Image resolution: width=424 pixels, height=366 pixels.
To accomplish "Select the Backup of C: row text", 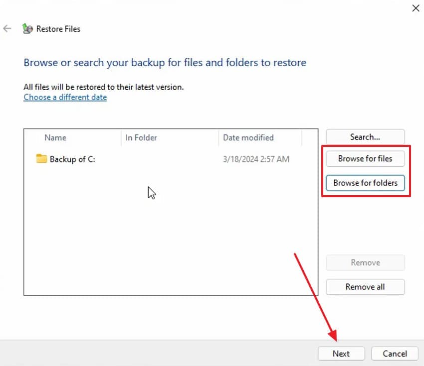I will [x=72, y=159].
